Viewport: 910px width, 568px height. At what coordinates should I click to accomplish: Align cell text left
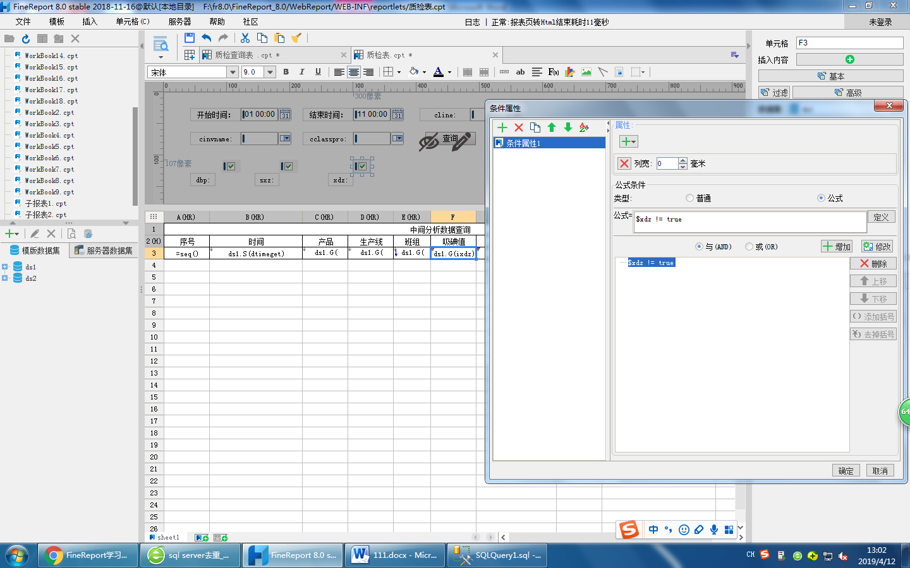click(x=339, y=72)
